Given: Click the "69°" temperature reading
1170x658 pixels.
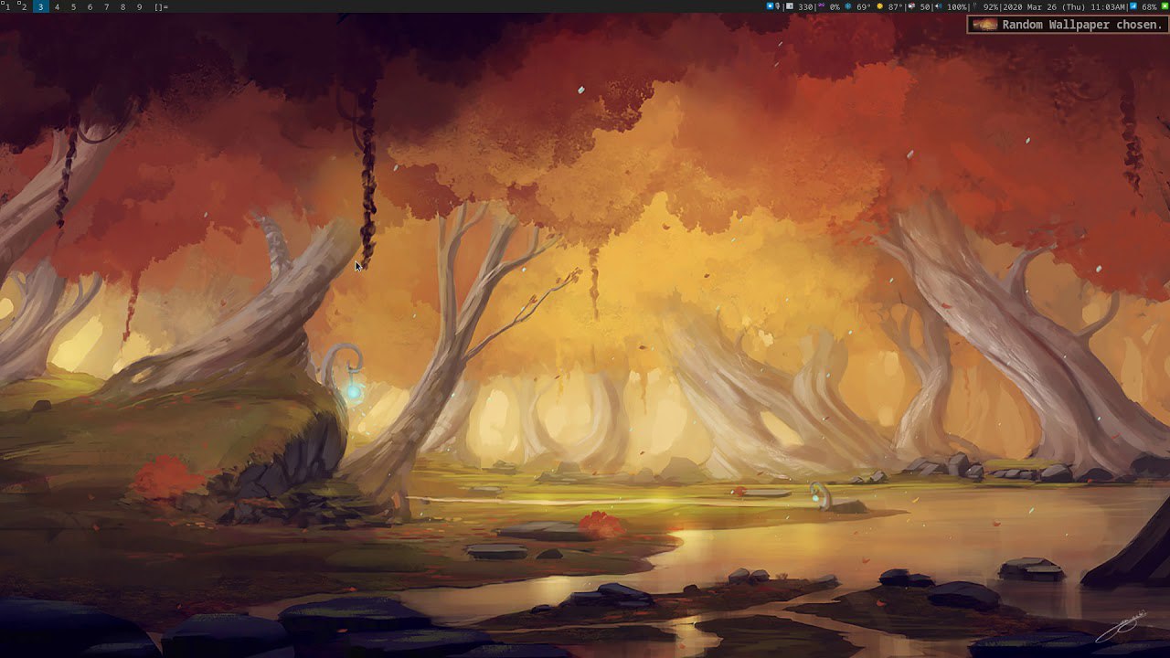Looking at the screenshot, I should click(864, 6).
